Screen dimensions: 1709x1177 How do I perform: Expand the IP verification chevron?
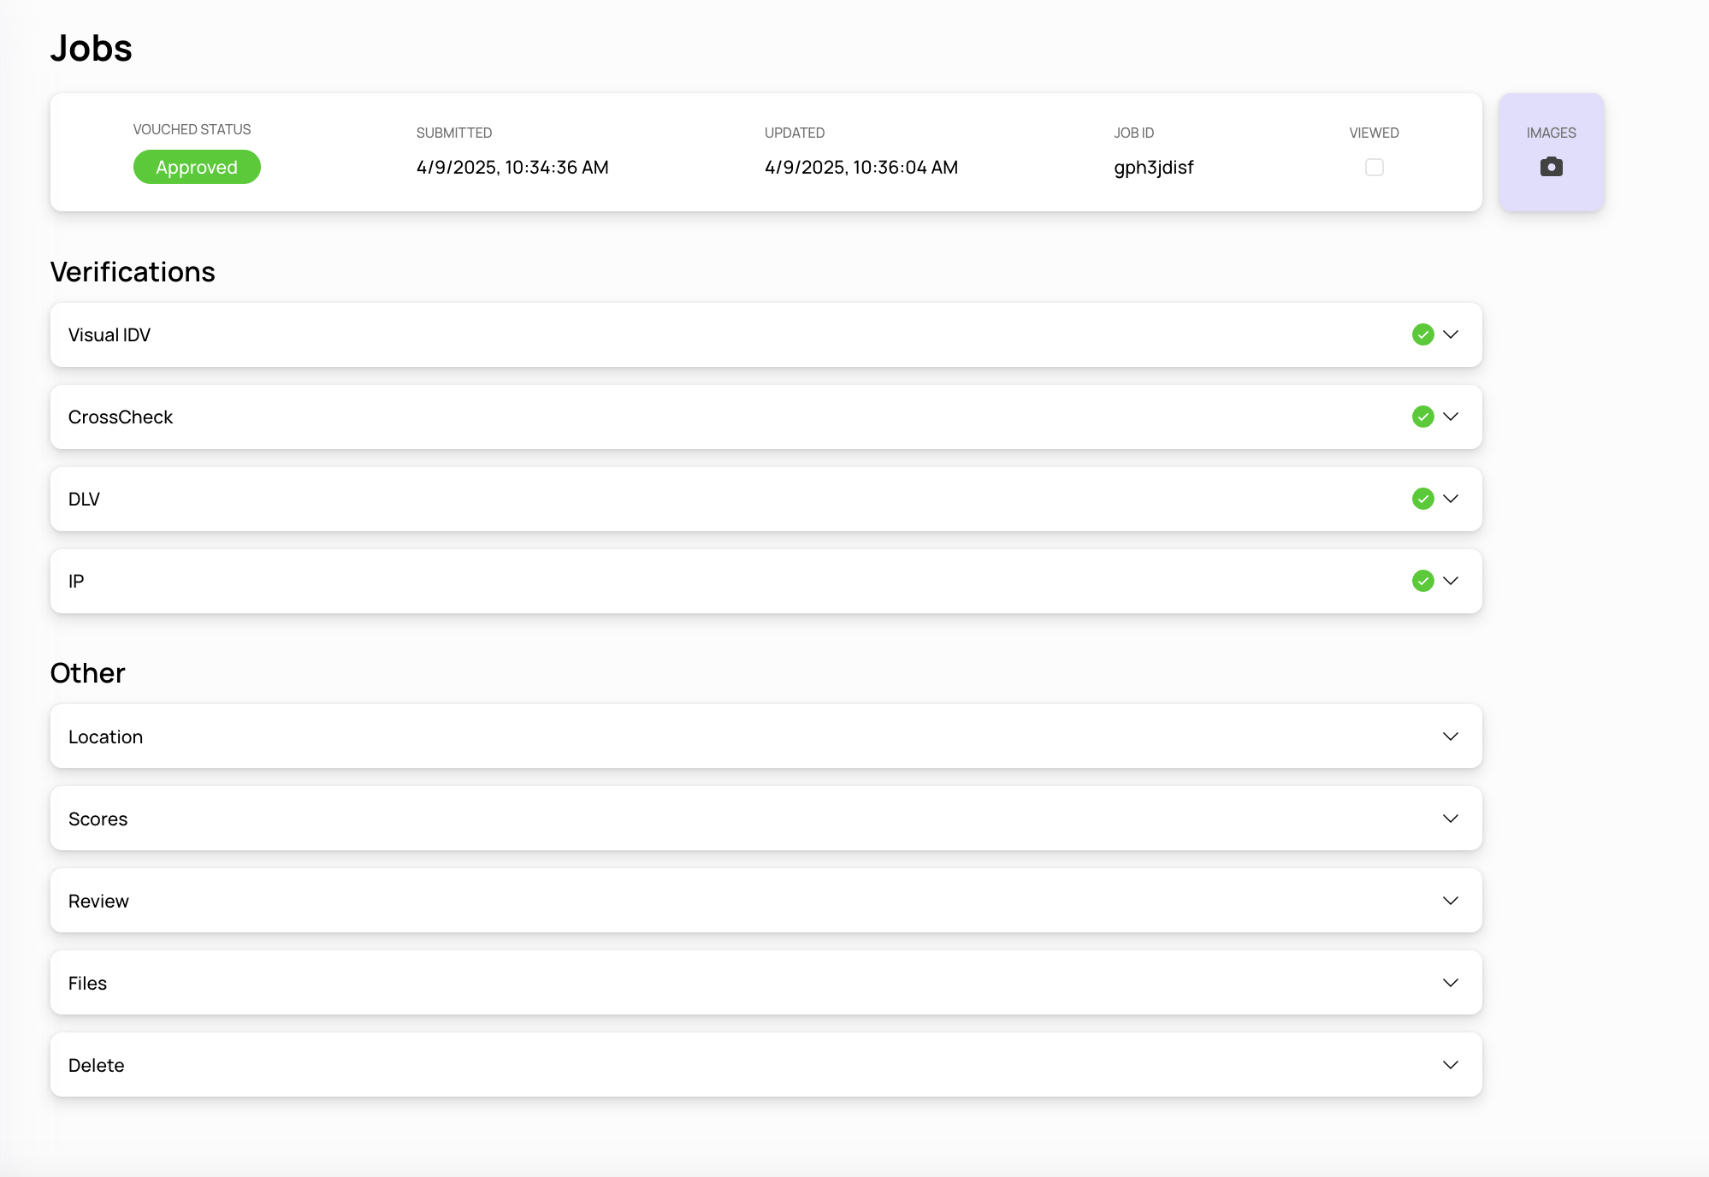(1450, 581)
